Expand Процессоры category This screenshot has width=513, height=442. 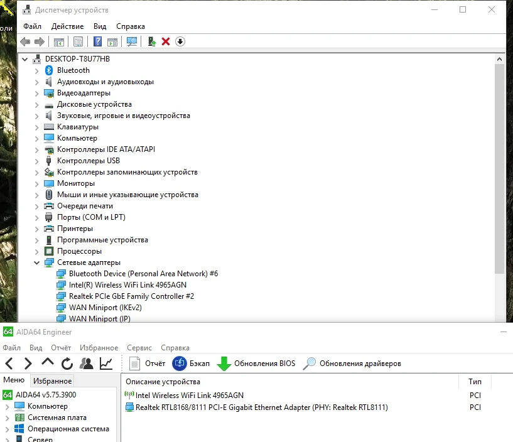pos(36,252)
